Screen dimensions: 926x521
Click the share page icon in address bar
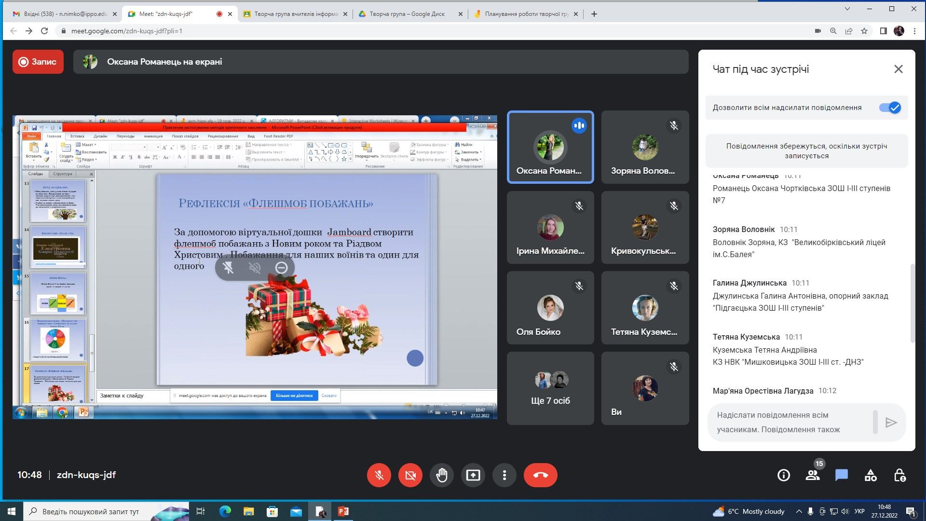[x=849, y=31]
